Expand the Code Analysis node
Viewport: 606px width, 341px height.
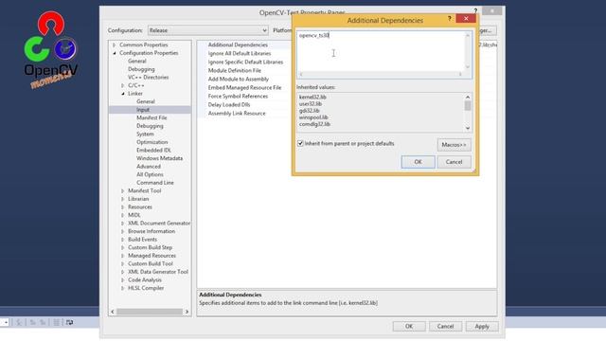pos(123,280)
